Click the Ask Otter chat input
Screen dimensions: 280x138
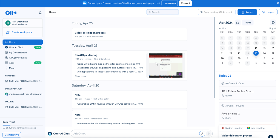click(135, 134)
